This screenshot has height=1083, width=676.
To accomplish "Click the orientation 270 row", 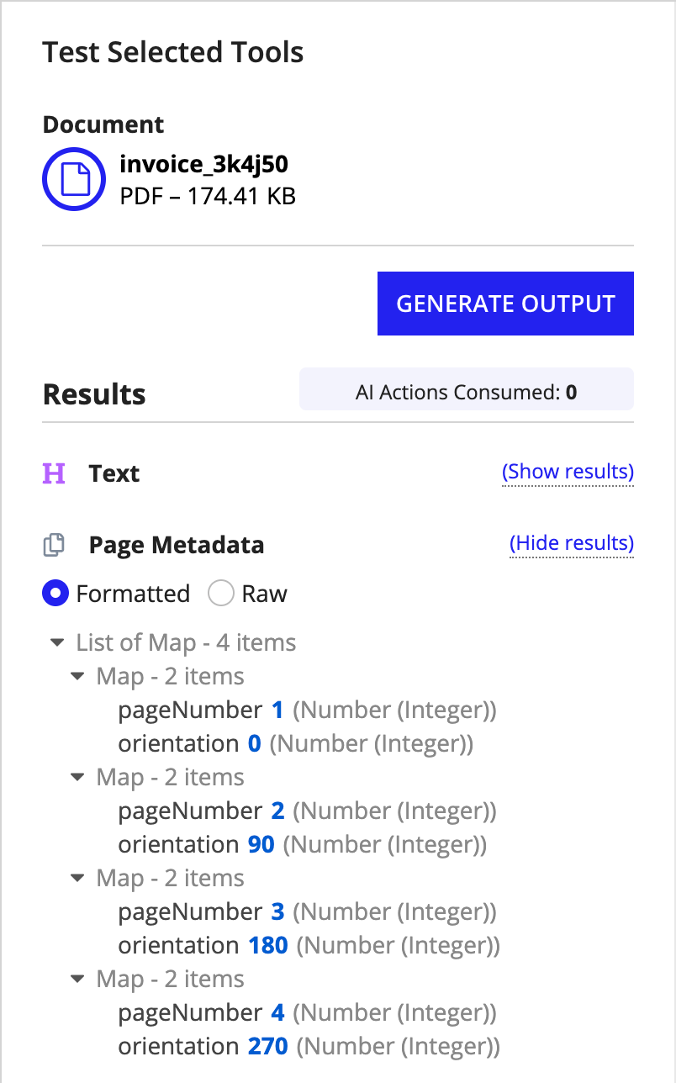I will point(309,1047).
